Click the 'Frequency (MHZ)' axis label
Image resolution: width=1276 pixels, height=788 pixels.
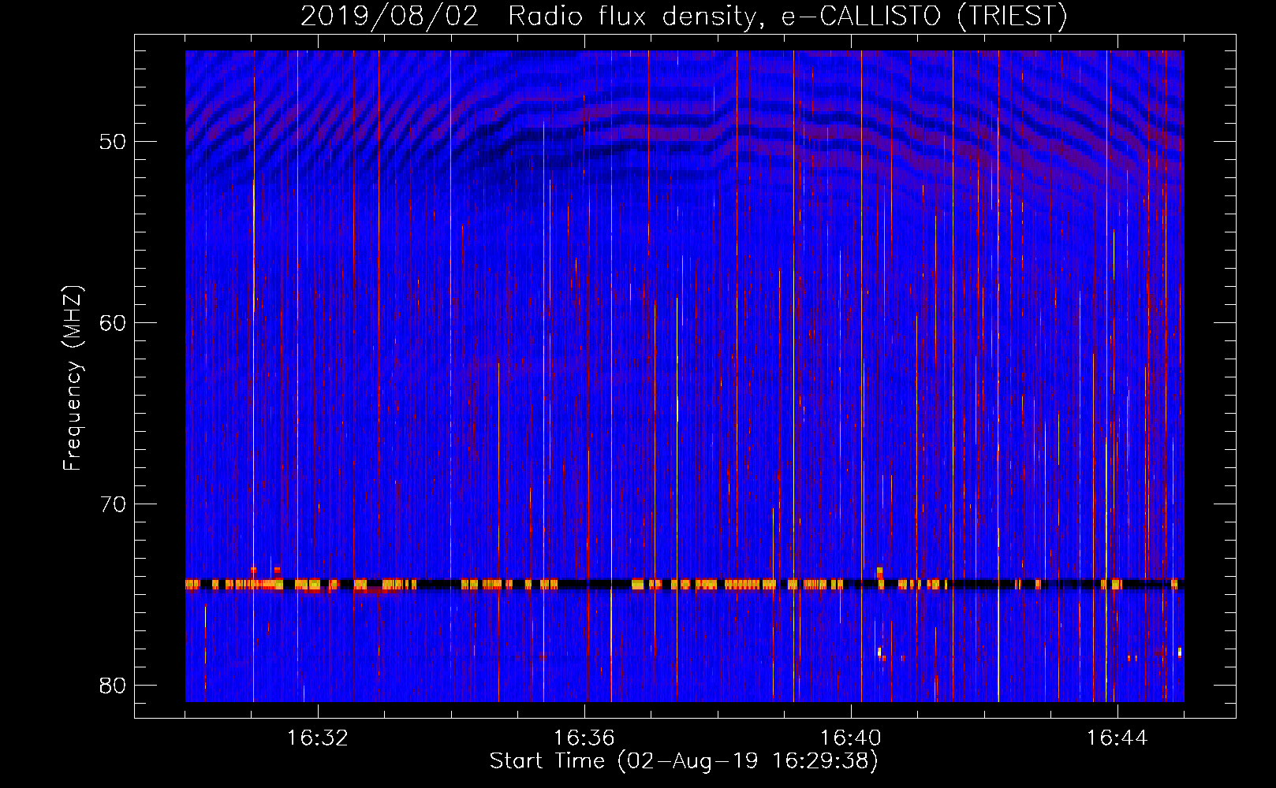pos(73,378)
